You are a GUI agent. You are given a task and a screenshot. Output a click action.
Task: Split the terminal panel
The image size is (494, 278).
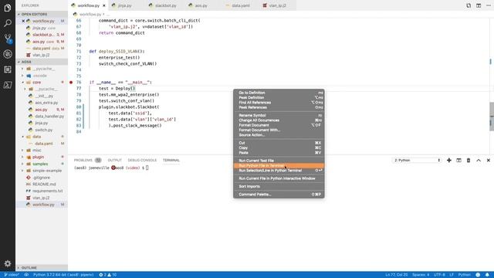point(458,160)
